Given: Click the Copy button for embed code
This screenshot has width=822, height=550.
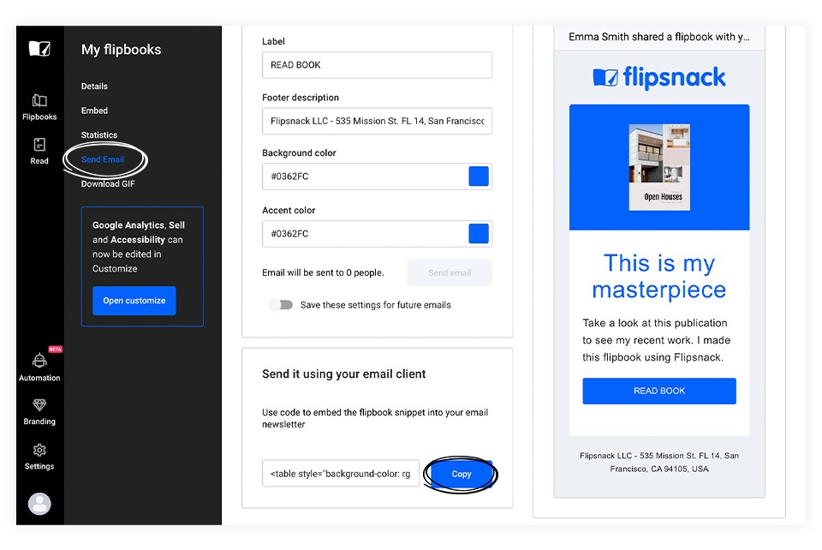Looking at the screenshot, I should click(462, 474).
